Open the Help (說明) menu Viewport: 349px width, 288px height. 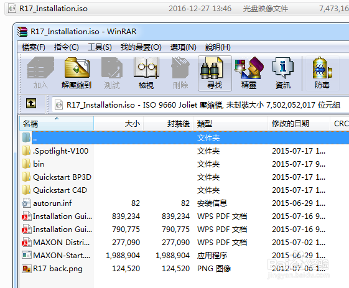click(x=218, y=47)
